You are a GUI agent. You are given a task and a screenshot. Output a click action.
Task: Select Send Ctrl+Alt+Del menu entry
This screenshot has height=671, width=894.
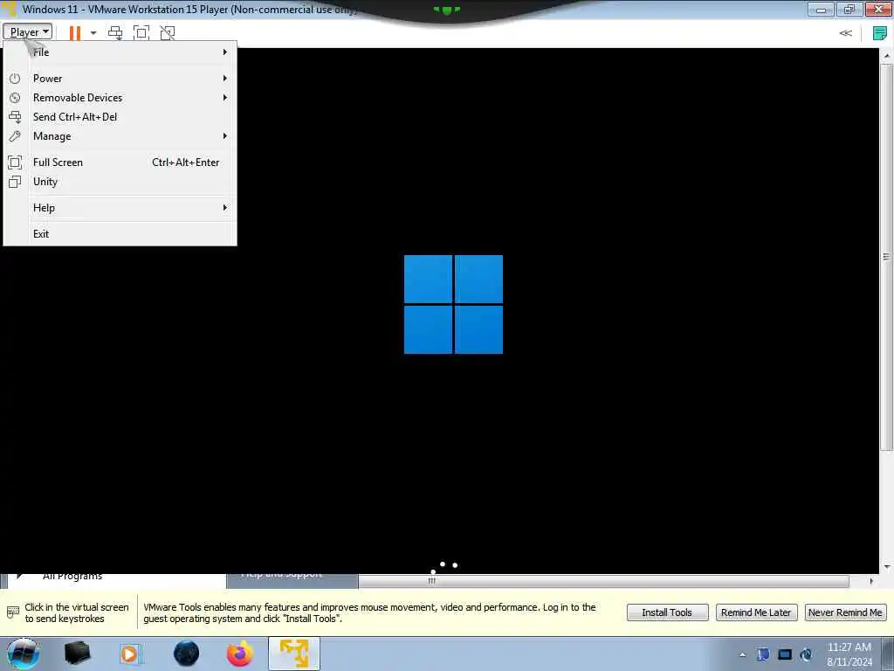pos(120,117)
